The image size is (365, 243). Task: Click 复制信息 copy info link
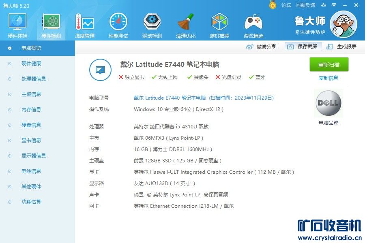click(328, 78)
